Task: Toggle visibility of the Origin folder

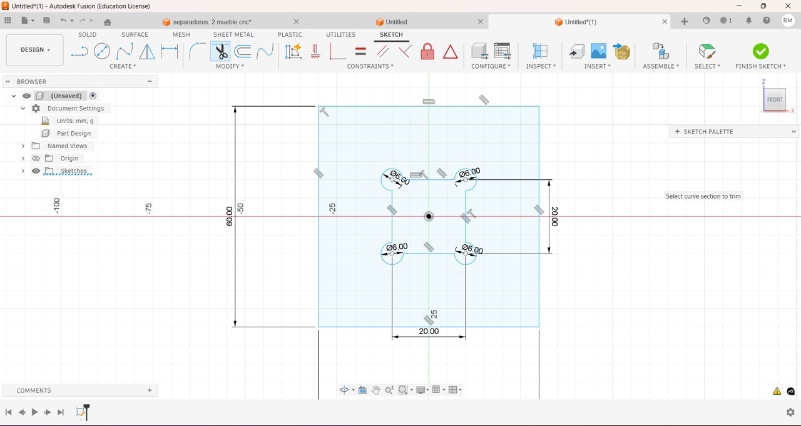Action: click(36, 158)
